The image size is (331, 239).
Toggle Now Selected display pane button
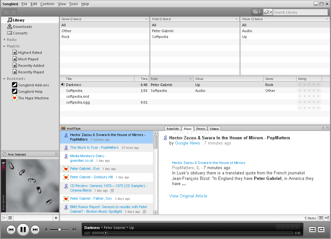pyautogui.click(x=10, y=218)
